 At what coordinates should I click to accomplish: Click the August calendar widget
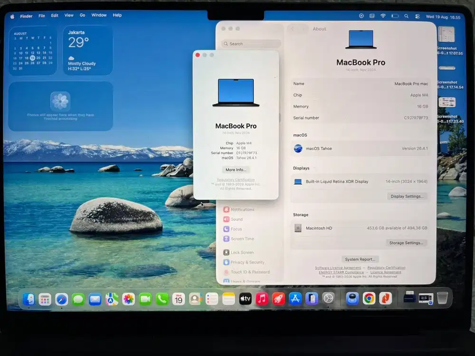pyautogui.click(x=32, y=51)
